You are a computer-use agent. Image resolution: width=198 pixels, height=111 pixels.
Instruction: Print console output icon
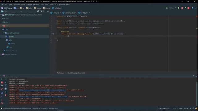(x=6, y=92)
